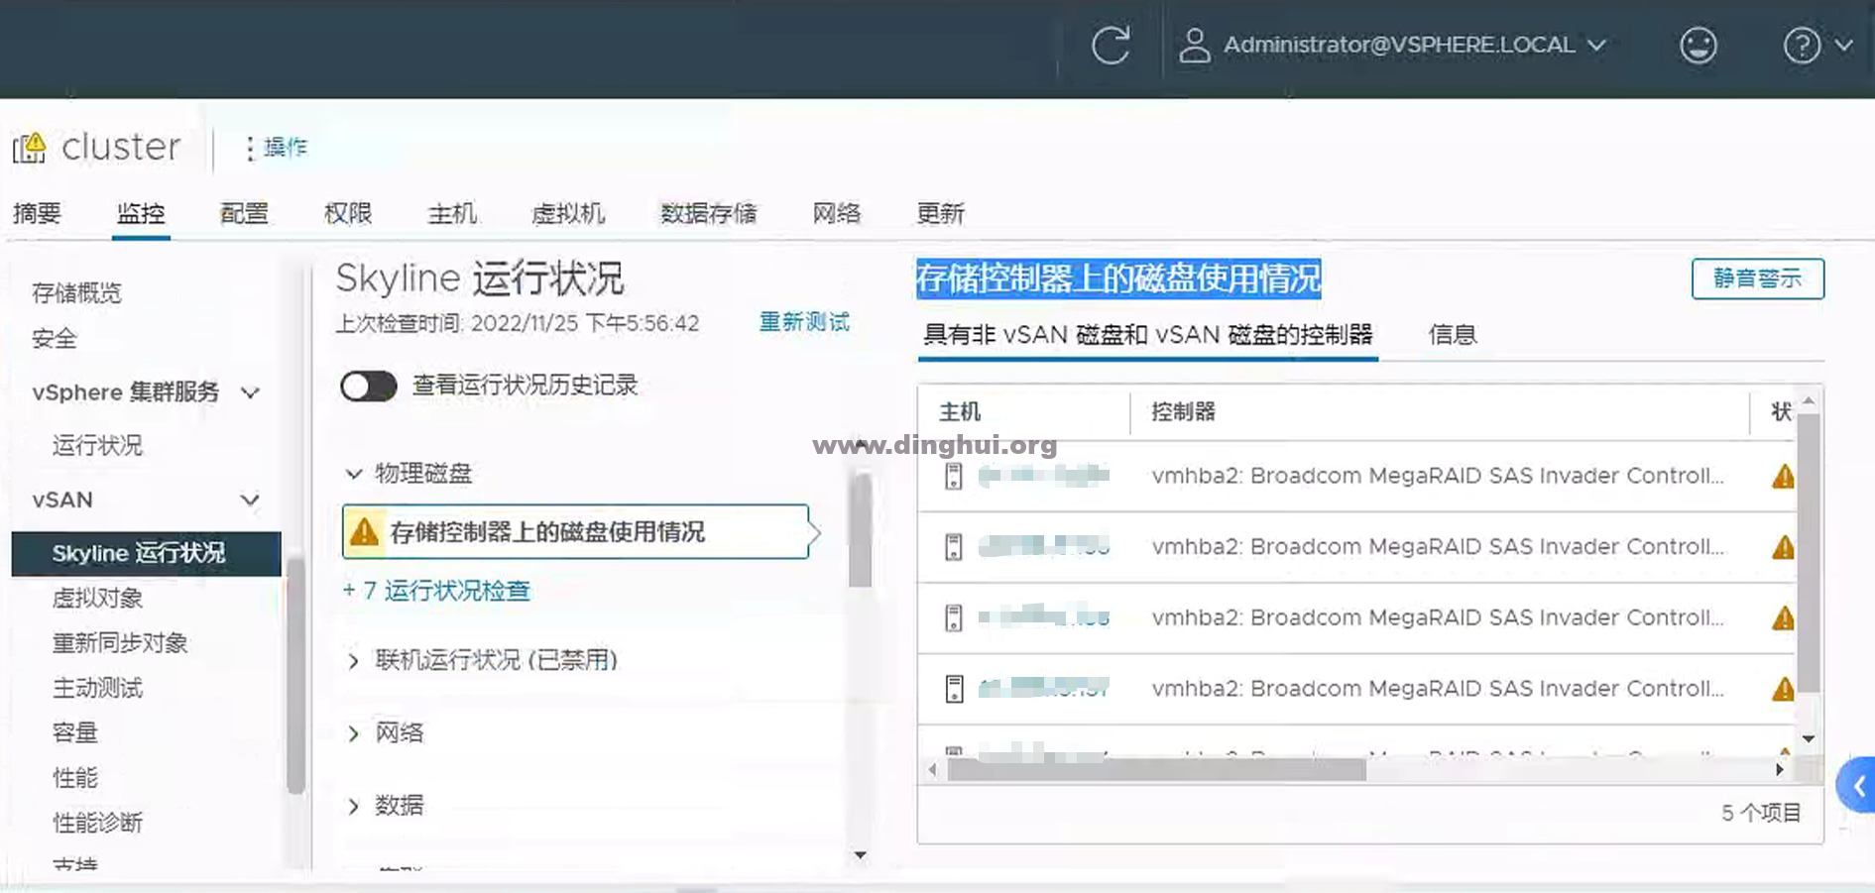Viewport: 1875px width, 893px height.
Task: Select 运行状况 under vSphere 集群服务
Action: [x=97, y=445]
